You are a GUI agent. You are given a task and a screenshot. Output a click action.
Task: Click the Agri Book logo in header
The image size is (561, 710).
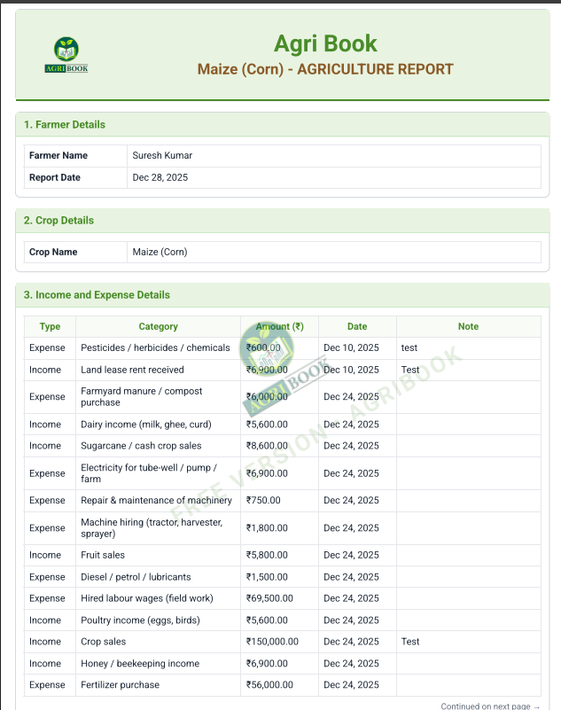66,55
